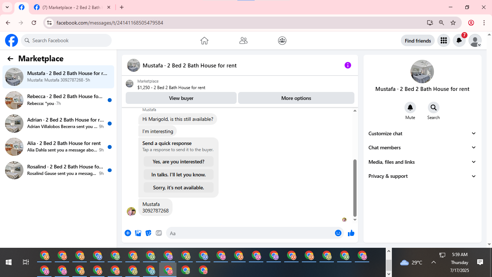Click Mustafa's avatar beside the phone message
Screen dimensions: 492x277
[131, 211]
